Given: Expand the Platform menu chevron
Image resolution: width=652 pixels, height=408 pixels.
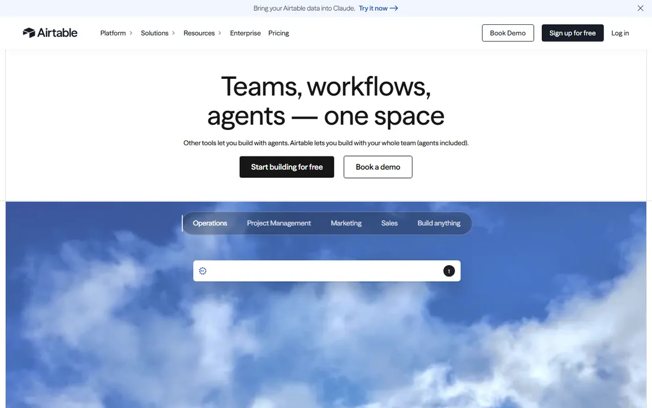Looking at the screenshot, I should pos(130,33).
